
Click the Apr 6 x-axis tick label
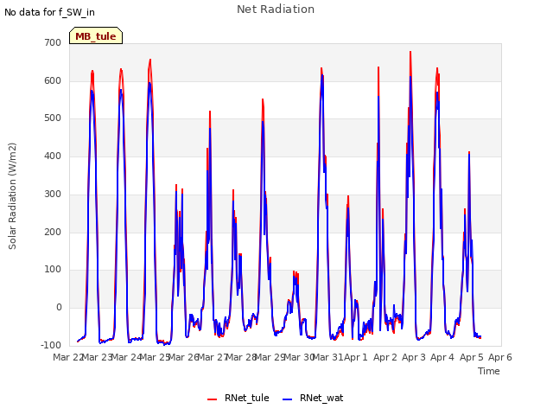[500, 357]
